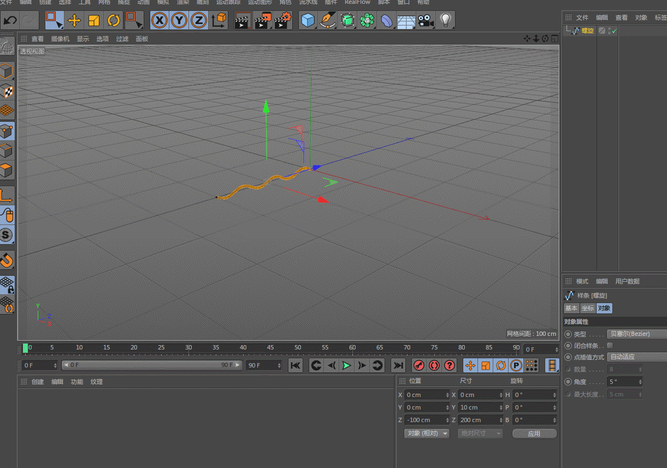
Task: Click the Camera object icon
Action: click(x=426, y=21)
